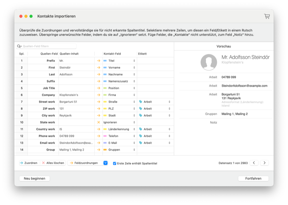
Task: Expand the Feldzuordnungen popup menu
Action: click(106, 163)
